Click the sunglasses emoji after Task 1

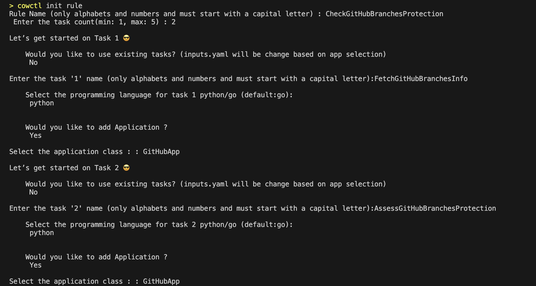click(126, 38)
